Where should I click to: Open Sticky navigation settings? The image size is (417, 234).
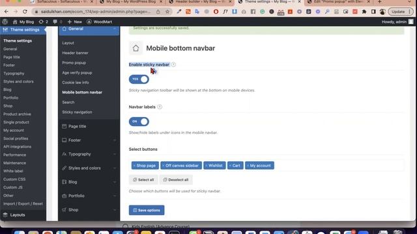[x=77, y=112]
